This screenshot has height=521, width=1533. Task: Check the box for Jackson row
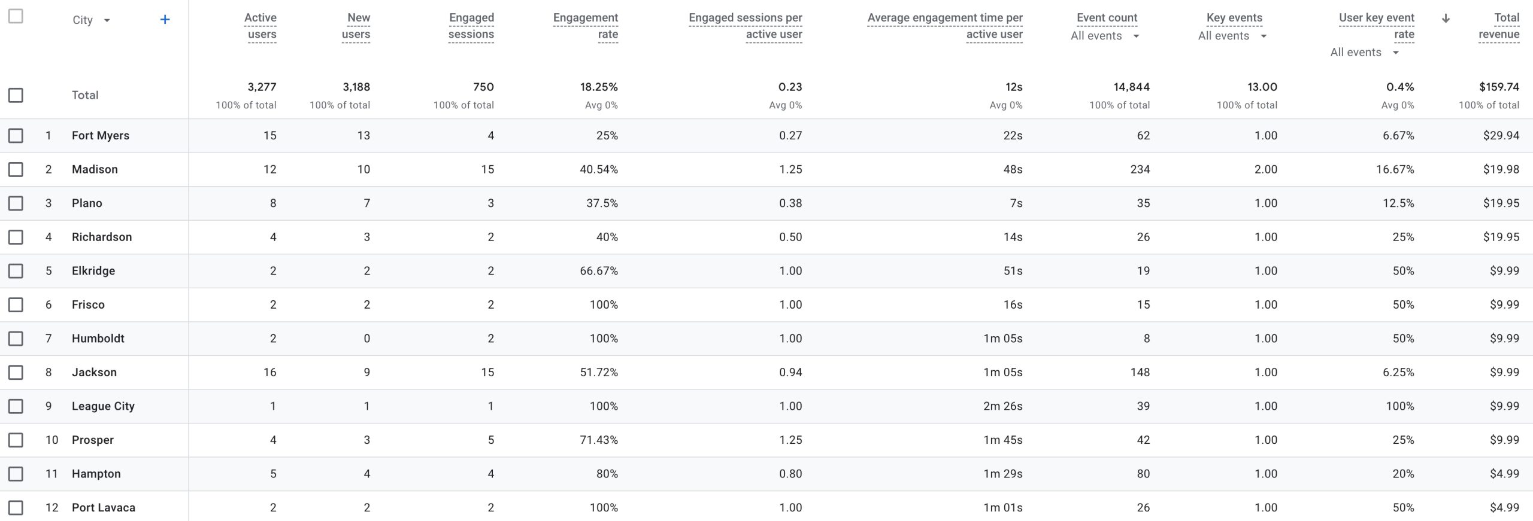point(16,372)
